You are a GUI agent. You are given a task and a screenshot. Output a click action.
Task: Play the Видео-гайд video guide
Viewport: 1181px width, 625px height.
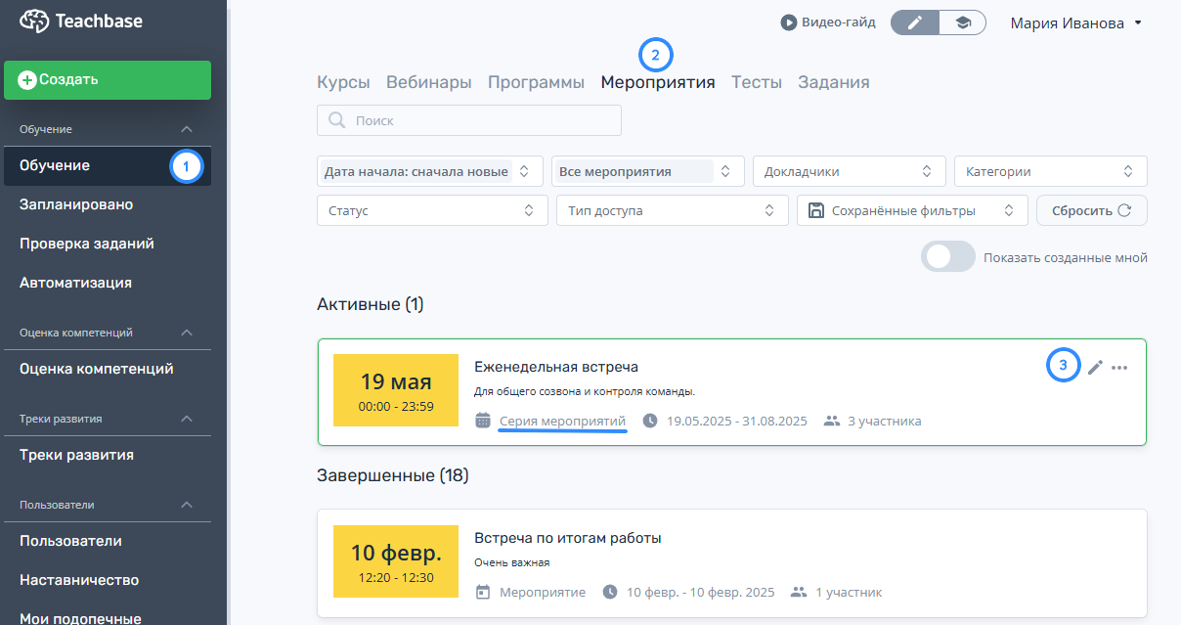point(828,22)
